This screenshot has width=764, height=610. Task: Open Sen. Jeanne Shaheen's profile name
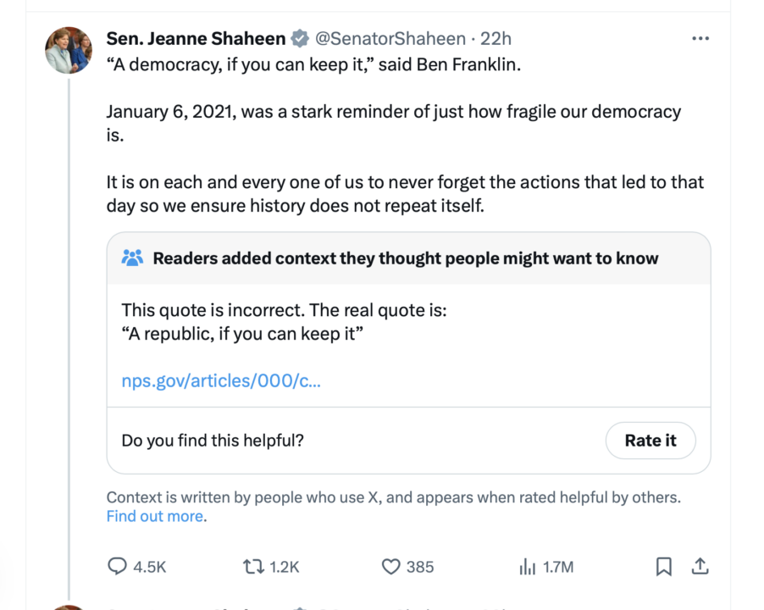[x=197, y=39]
